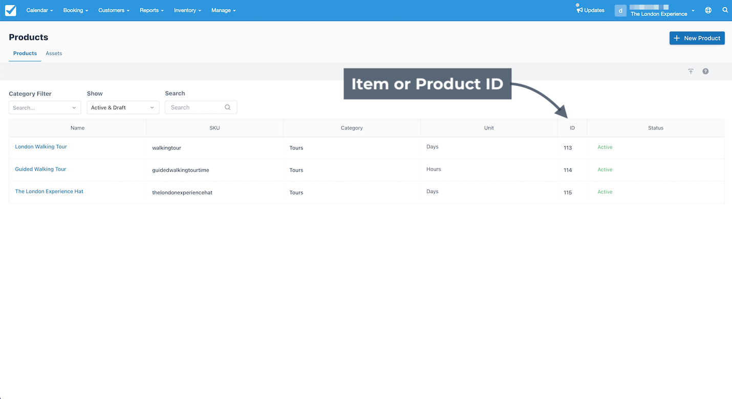Screen dimensions: 732x399
Task: Open the Manage menu
Action: point(223,10)
